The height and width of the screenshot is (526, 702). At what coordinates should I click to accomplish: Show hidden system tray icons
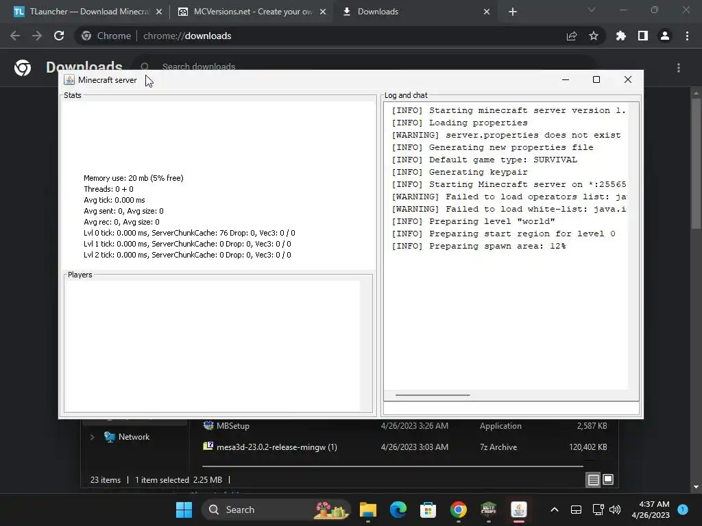coord(554,510)
